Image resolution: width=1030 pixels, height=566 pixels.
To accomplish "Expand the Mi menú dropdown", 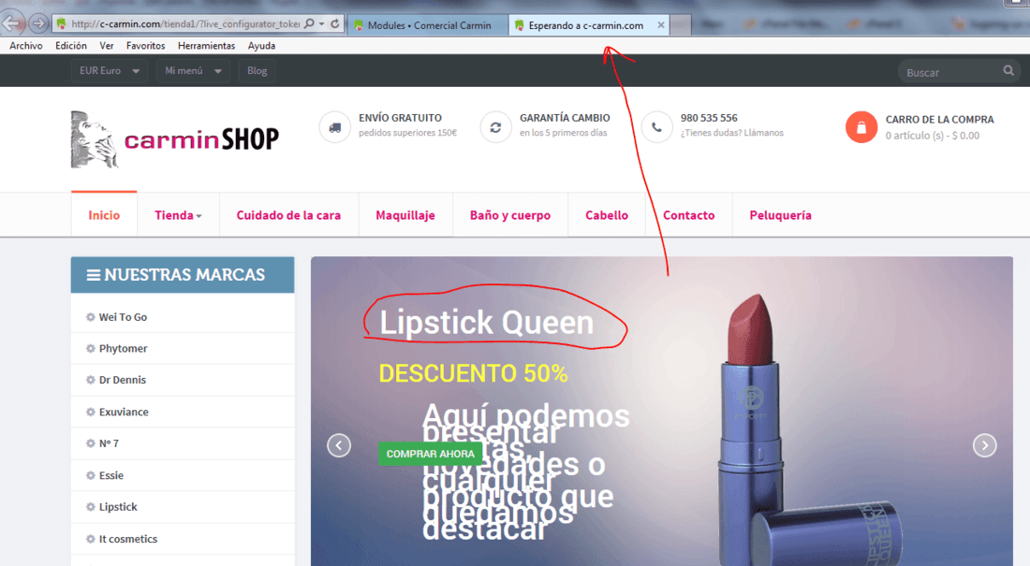I will point(193,70).
